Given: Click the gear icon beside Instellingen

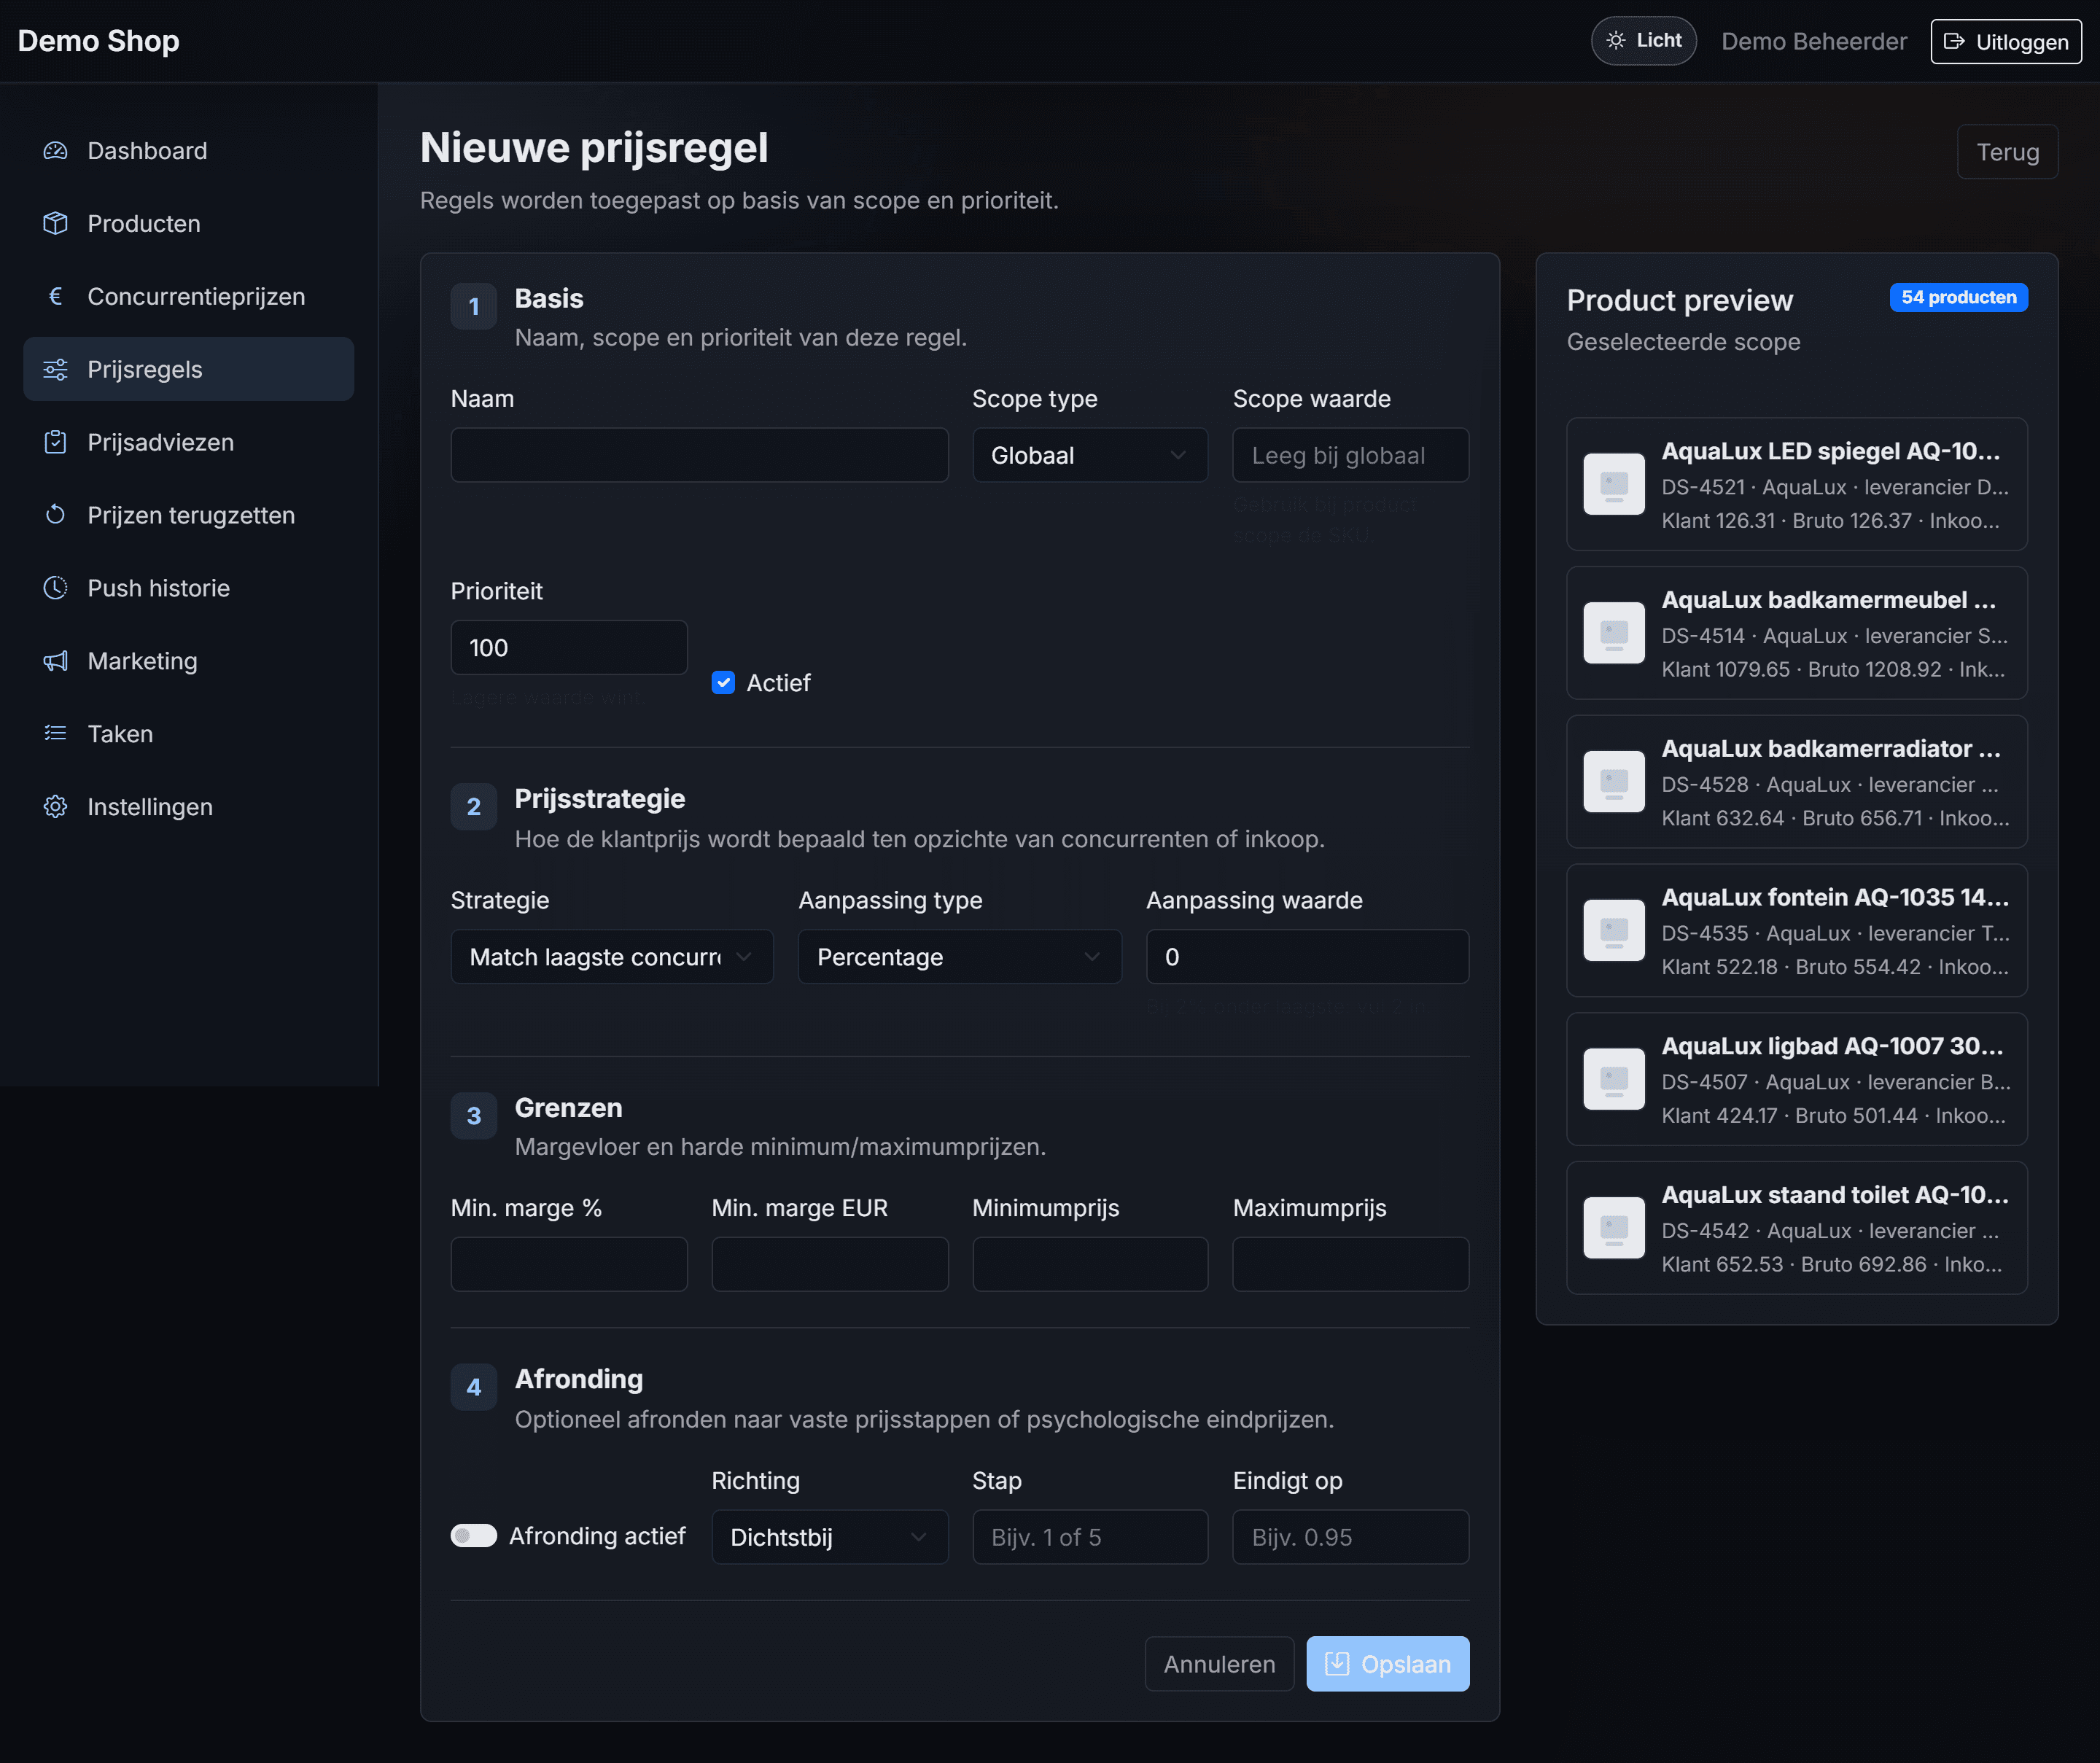Looking at the screenshot, I should click(55, 808).
